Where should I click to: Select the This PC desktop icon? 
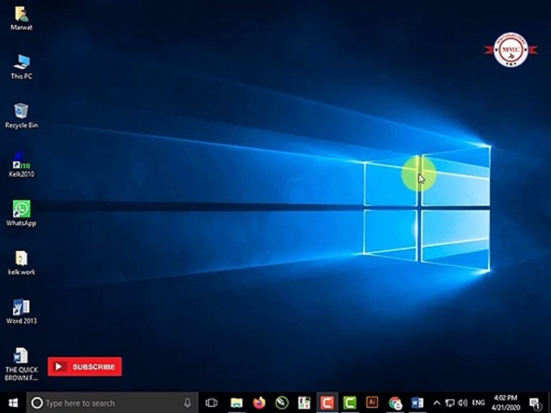pyautogui.click(x=21, y=67)
